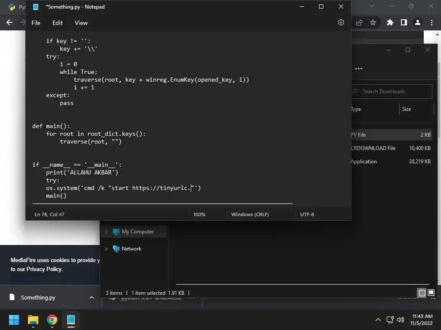
Task: Toggle Chrome side panel icon
Action: click(x=404, y=22)
